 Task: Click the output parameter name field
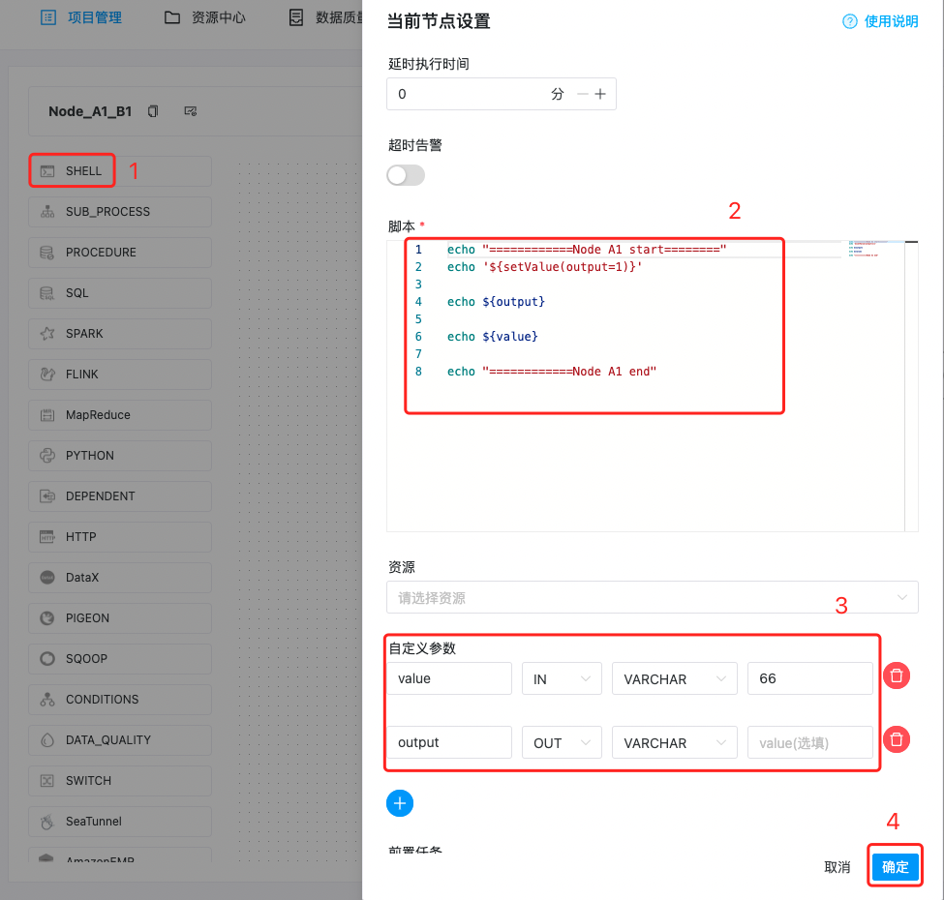pyautogui.click(x=449, y=742)
